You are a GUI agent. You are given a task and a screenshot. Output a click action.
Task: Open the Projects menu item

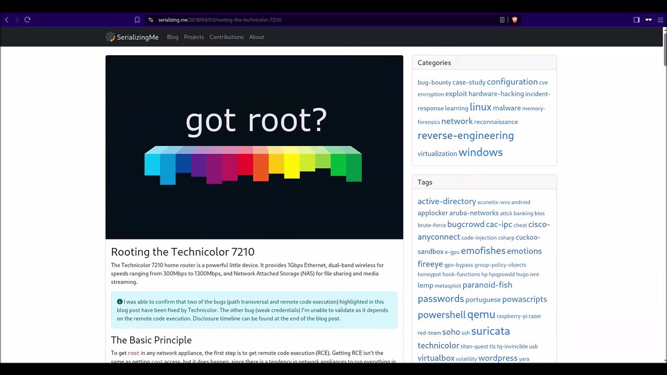tap(194, 37)
